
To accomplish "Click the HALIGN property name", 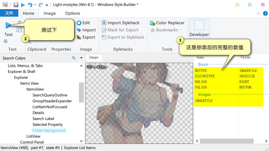I will 201,82.
